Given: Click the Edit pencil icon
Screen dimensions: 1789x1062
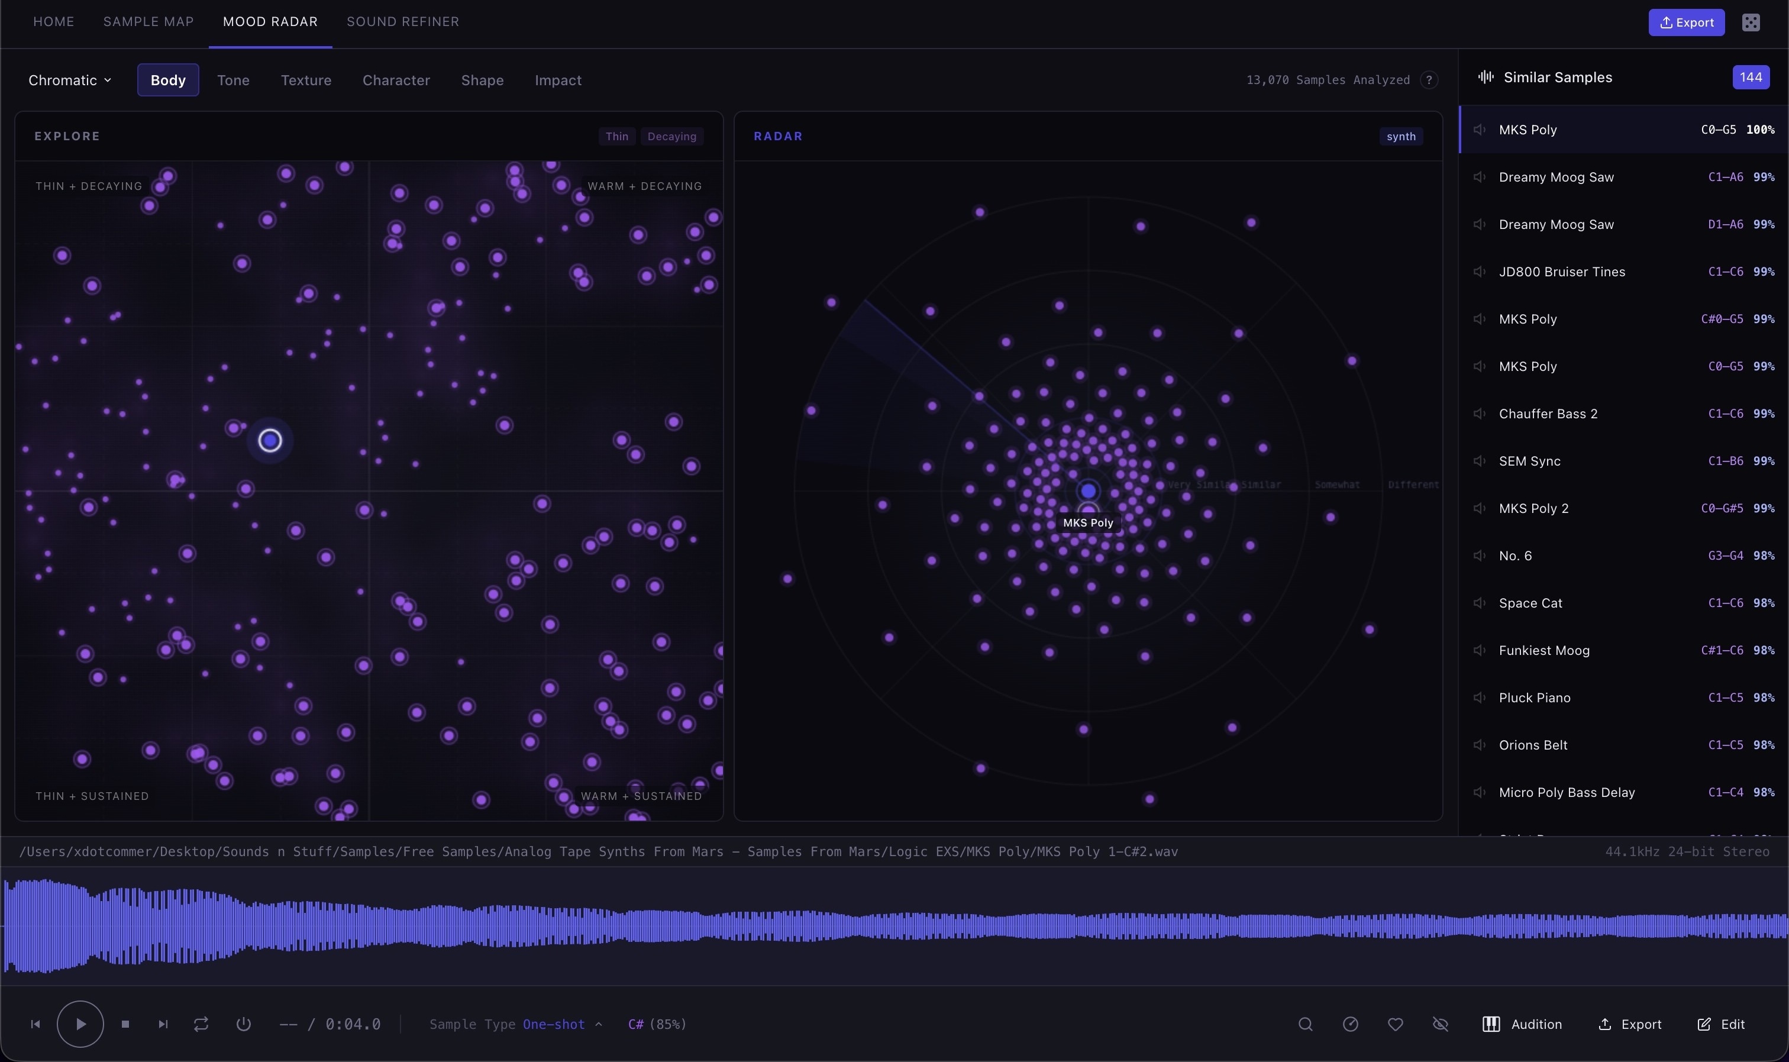Looking at the screenshot, I should point(1703,1024).
